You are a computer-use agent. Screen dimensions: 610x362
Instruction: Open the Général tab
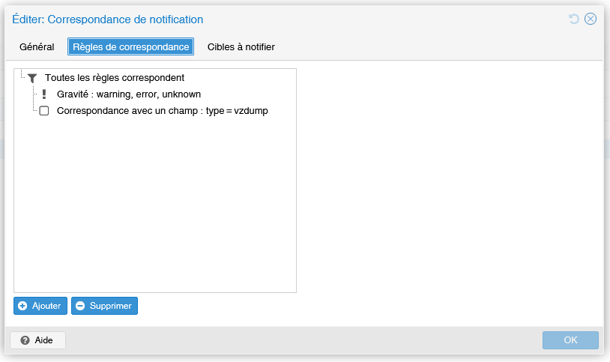(x=37, y=46)
